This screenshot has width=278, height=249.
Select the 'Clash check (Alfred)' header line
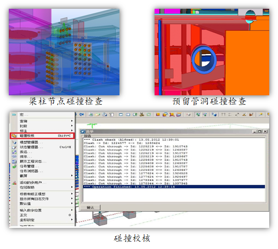pos(131,140)
